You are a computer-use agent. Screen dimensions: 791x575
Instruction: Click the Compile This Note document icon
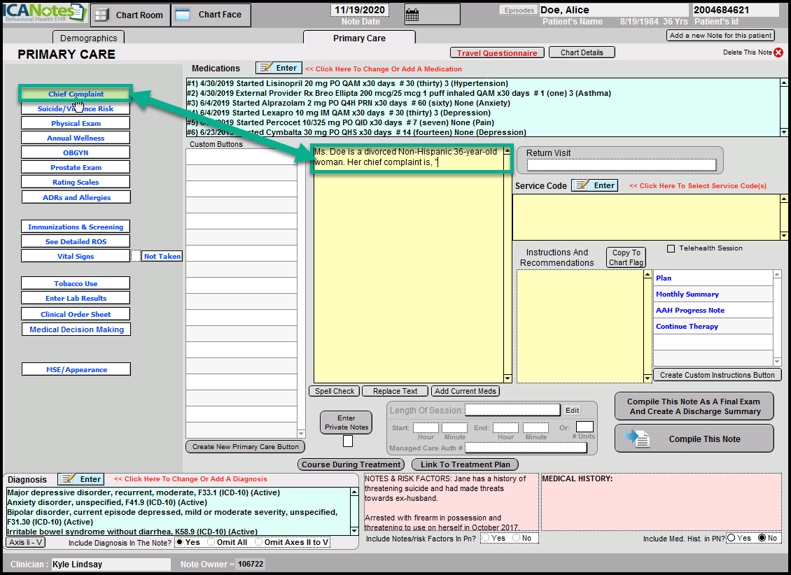click(638, 439)
